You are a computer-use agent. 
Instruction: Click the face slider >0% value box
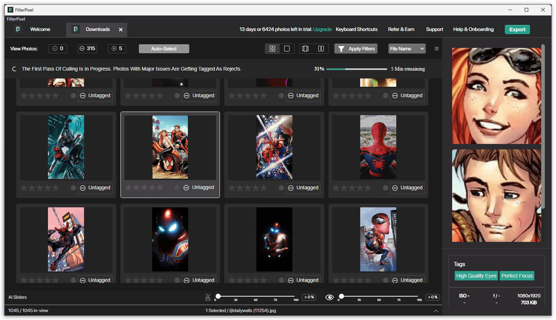pos(309,297)
